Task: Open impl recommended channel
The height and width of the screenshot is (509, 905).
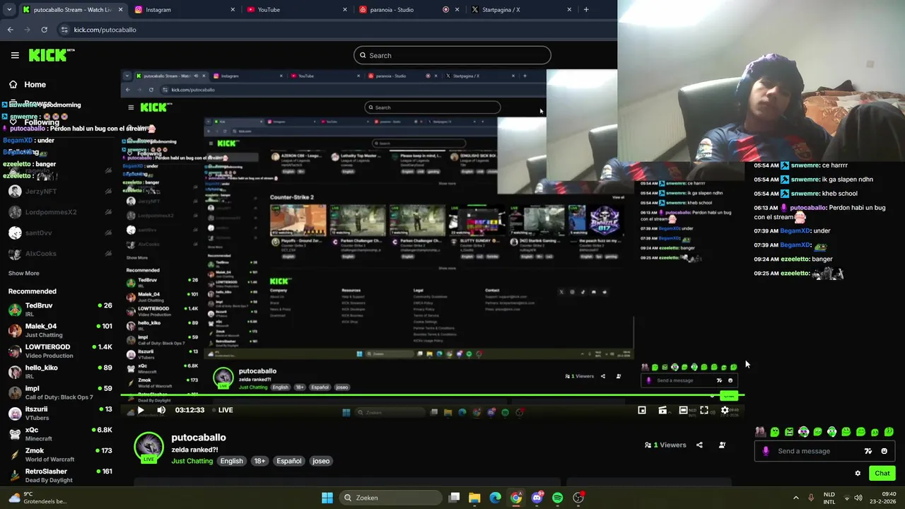Action: [60, 392]
